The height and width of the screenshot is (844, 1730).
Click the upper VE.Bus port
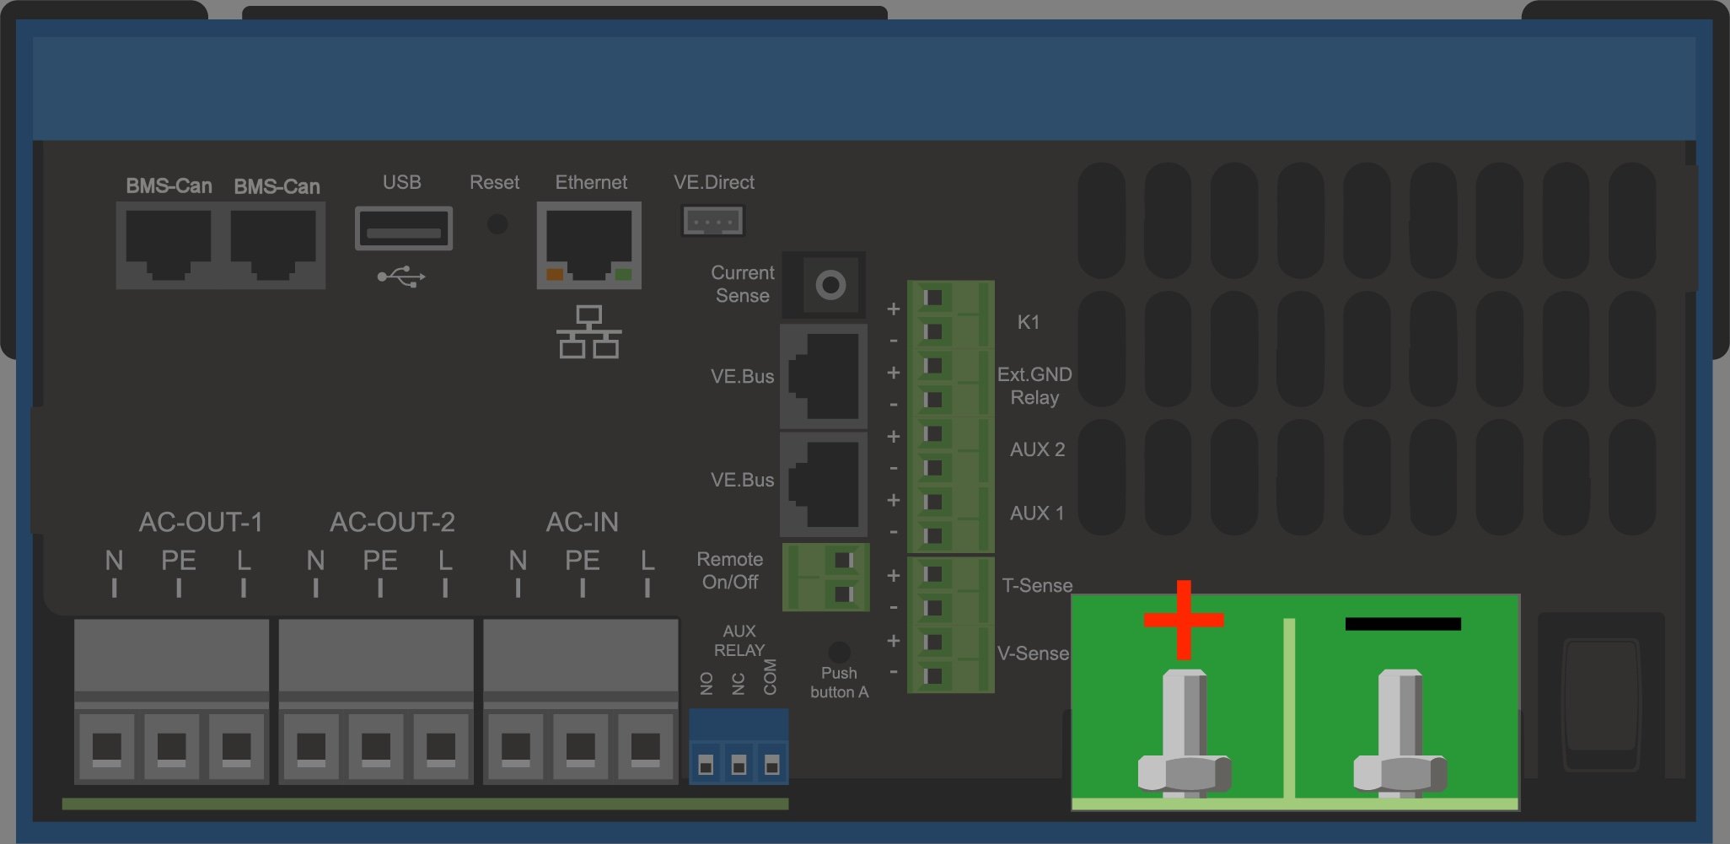coord(824,377)
